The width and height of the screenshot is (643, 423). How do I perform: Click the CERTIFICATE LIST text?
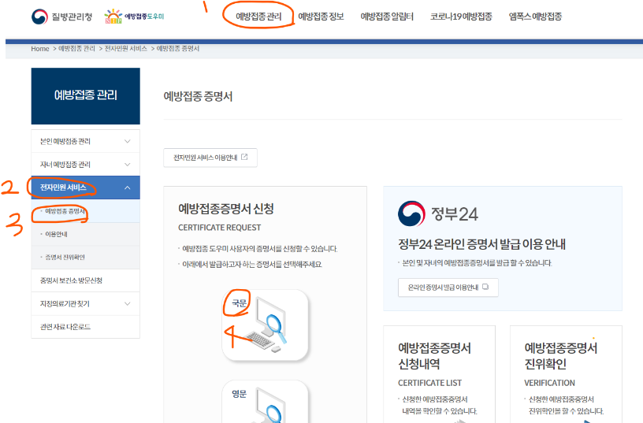coord(429,383)
